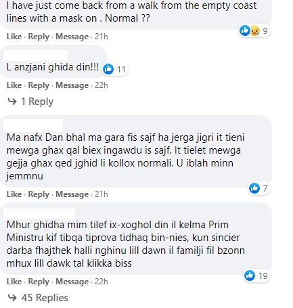Image resolution: width=293 pixels, height=308 pixels.
Task: Message the author of 'Mhur ghidha' comment
Action: point(72,282)
